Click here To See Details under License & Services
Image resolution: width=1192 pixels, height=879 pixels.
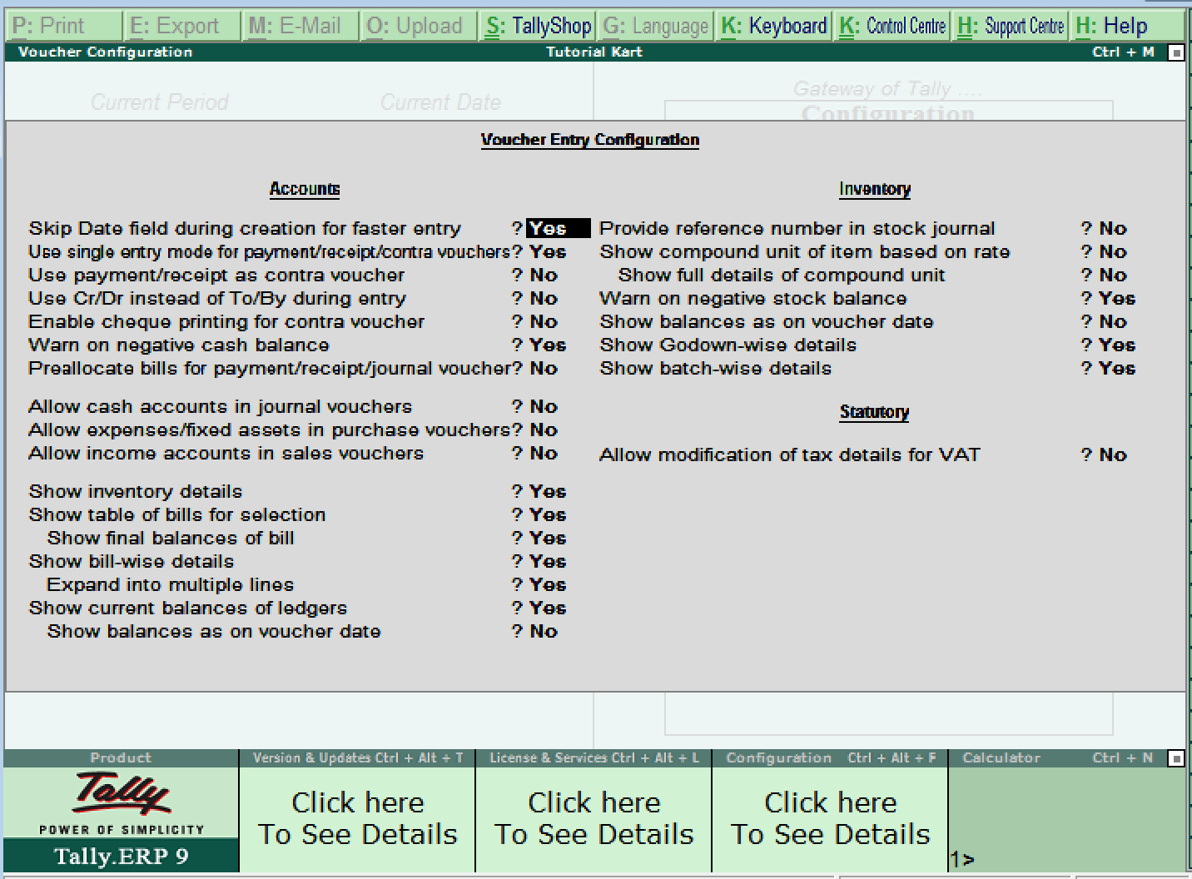(593, 818)
